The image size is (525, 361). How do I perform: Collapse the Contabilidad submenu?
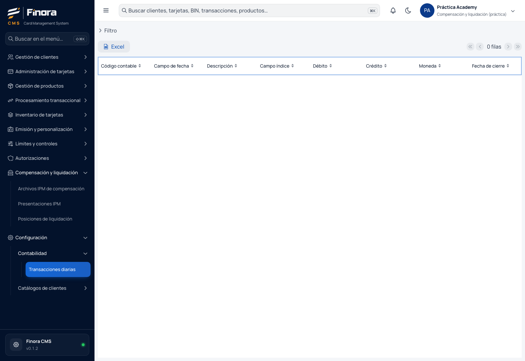(52, 253)
